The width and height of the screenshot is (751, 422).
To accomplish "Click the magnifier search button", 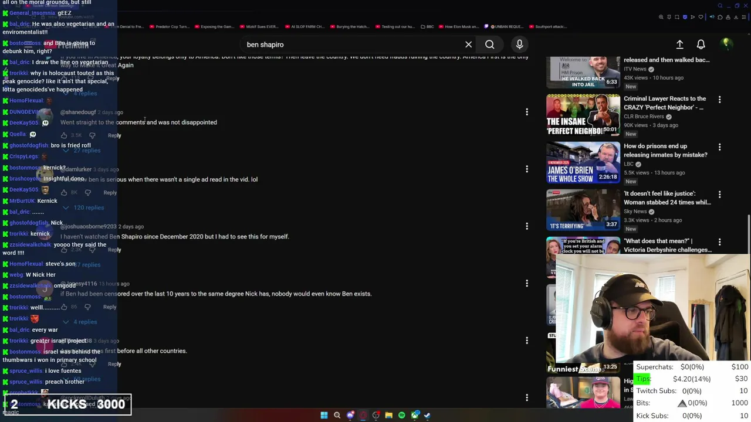I will coord(489,45).
